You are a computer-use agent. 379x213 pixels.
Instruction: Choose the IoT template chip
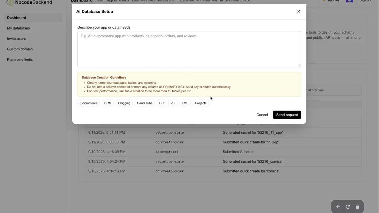click(x=173, y=103)
